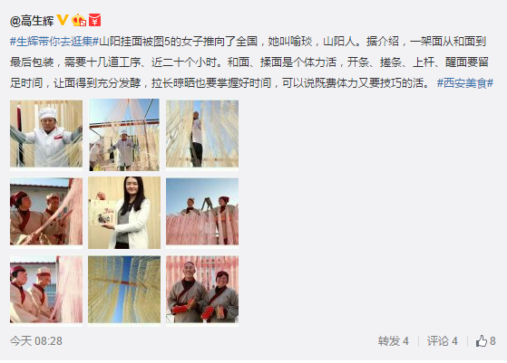Click 转发 4 to repost
507x363 pixels.
click(x=394, y=340)
